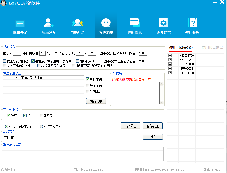Enable 发送完成自动关机 checkbox
Viewport: 227px width, 173px height.
(5, 66)
